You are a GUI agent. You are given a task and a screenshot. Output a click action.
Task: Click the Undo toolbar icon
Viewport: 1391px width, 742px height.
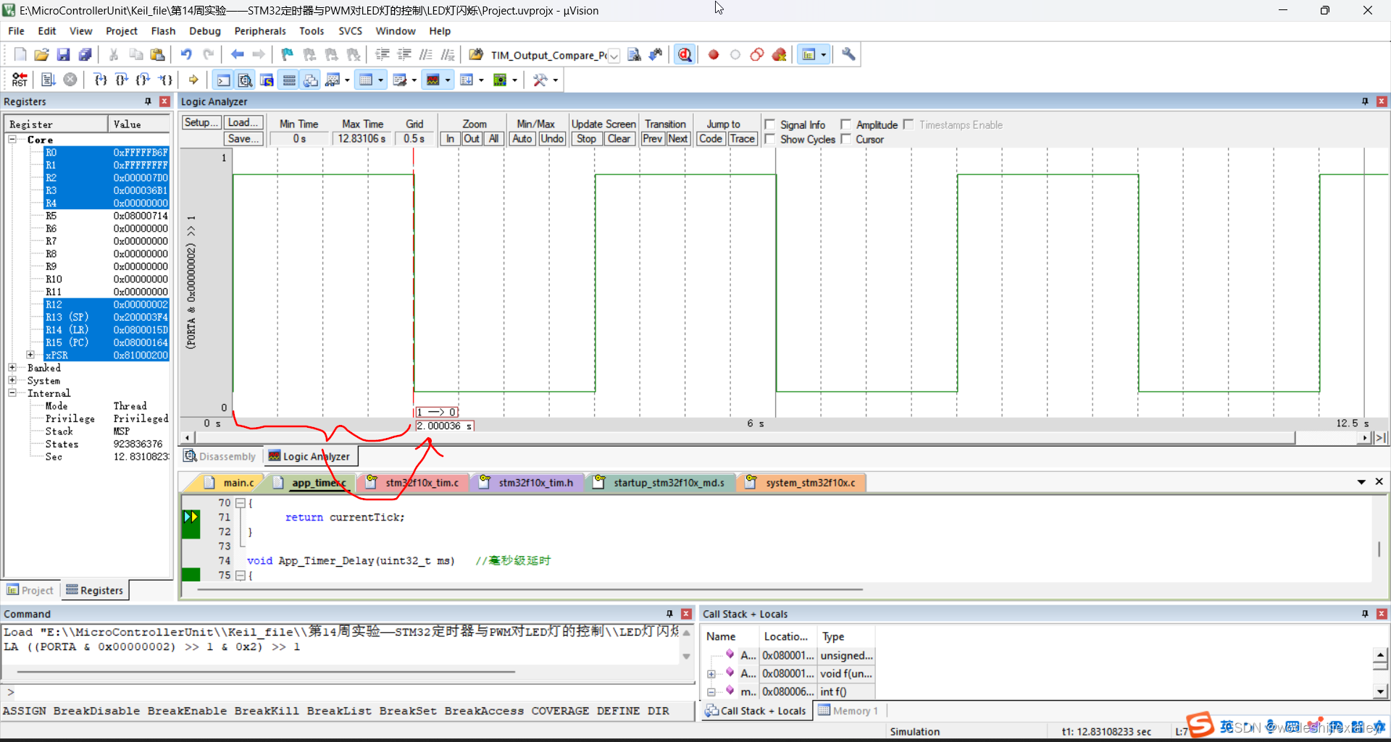click(x=186, y=54)
